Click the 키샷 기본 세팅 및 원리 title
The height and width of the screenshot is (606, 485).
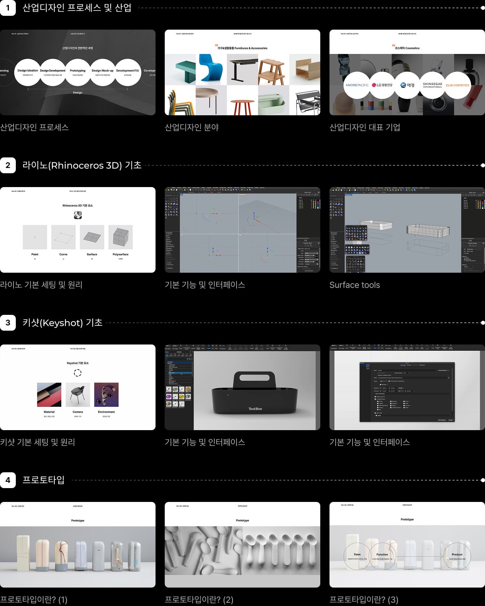pos(38,442)
